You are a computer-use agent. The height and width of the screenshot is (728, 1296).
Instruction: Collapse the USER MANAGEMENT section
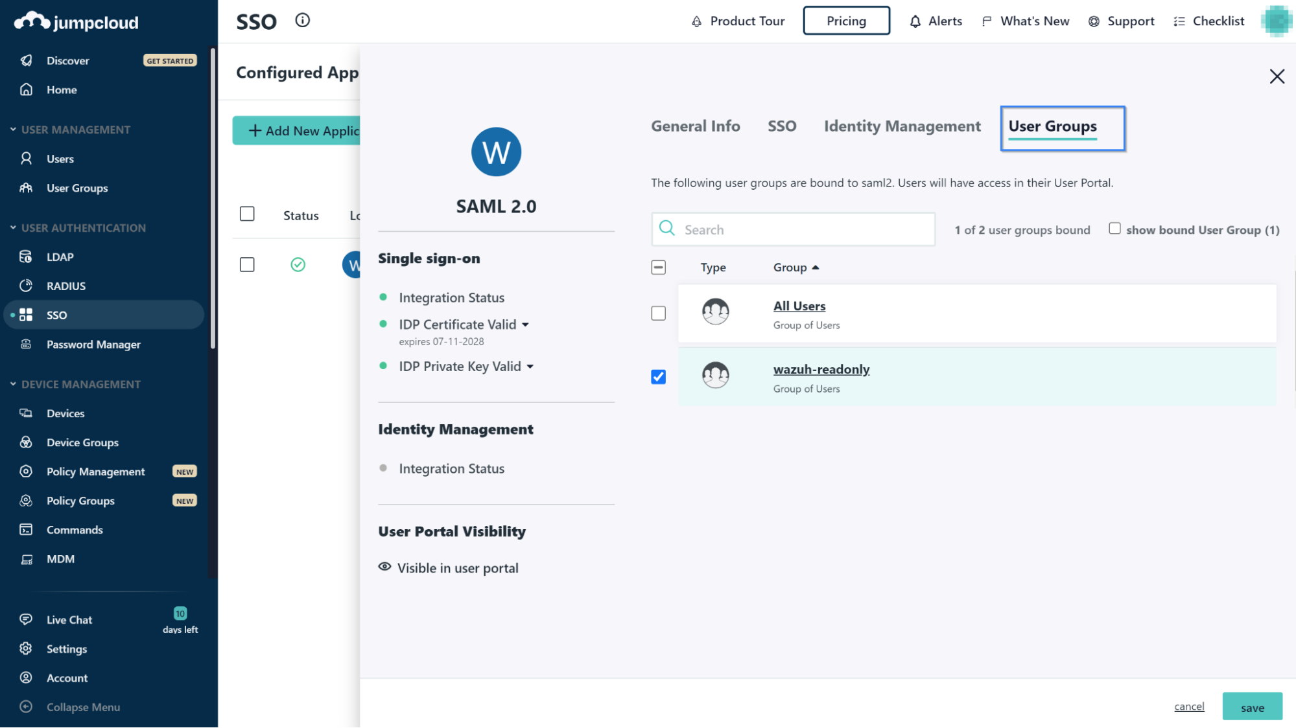click(x=13, y=130)
